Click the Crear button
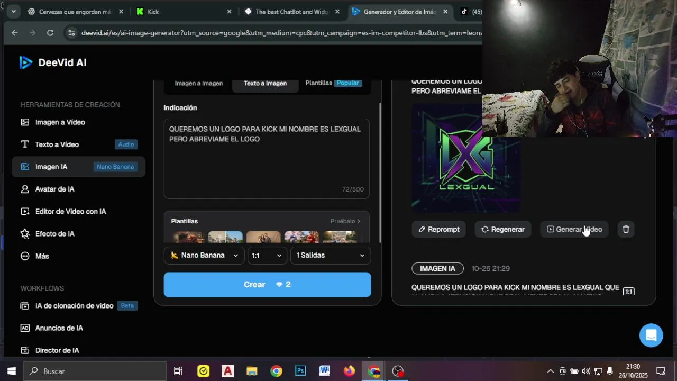 pos(267,285)
